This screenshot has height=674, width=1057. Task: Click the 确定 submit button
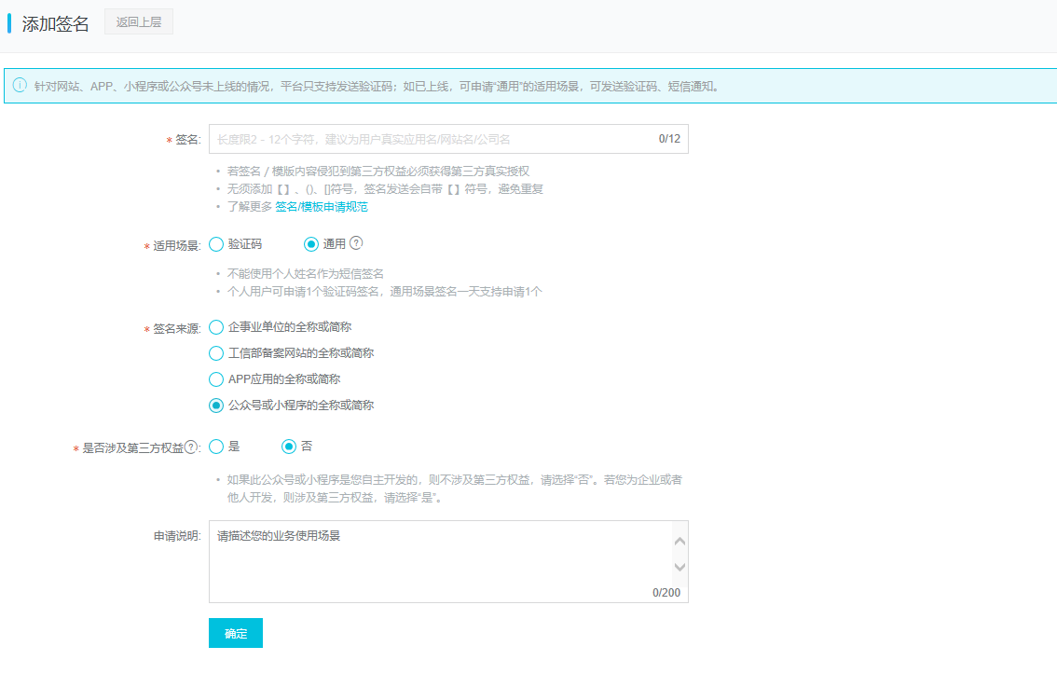tap(235, 633)
